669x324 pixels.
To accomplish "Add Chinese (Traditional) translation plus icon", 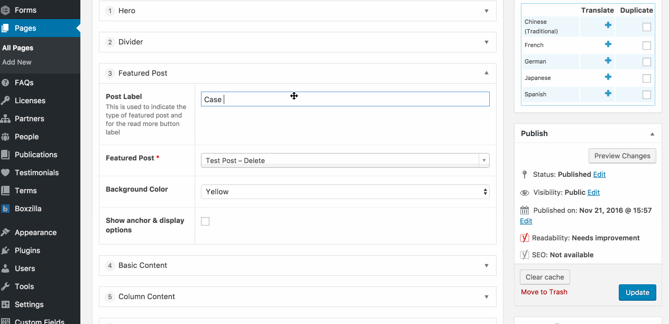I will pos(608,25).
